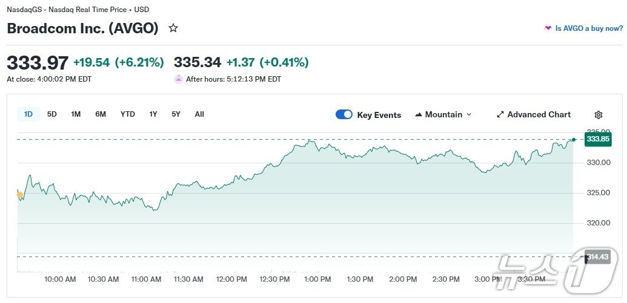Select the 1D time range tab

click(x=28, y=114)
